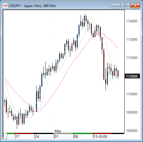Click the 112000 price axis label
The width and height of the screenshot is (143, 142).
tap(132, 58)
